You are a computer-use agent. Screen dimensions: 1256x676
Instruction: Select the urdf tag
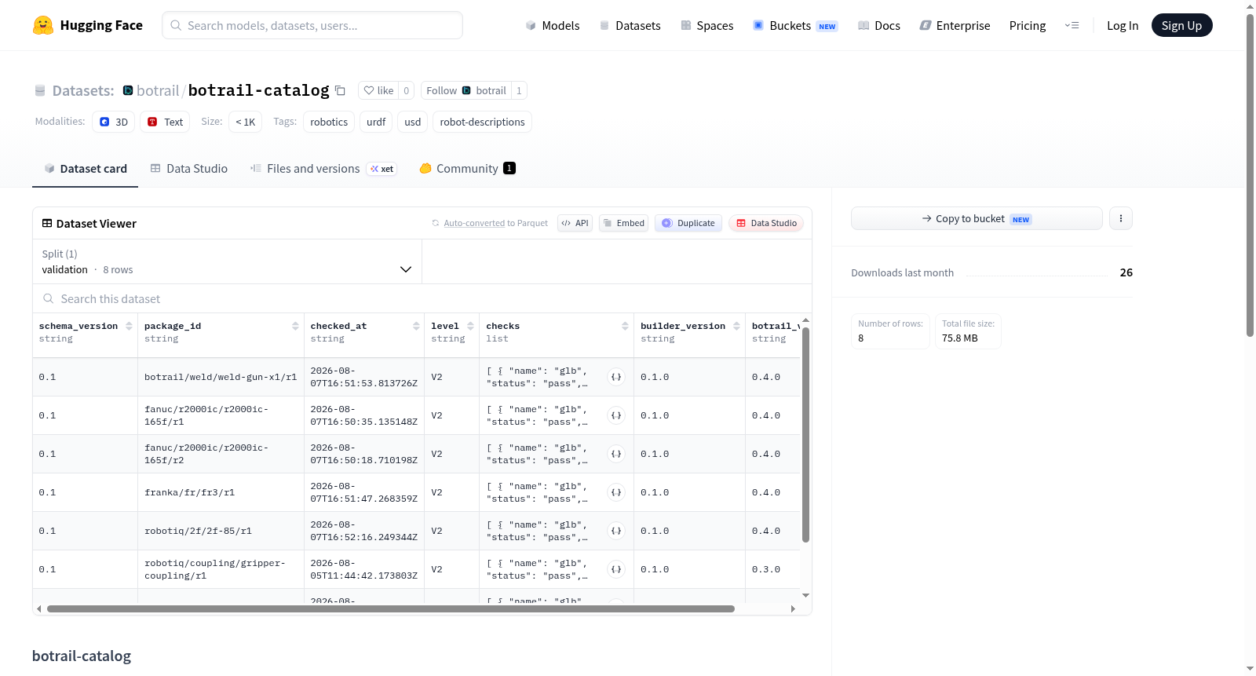[x=376, y=122]
